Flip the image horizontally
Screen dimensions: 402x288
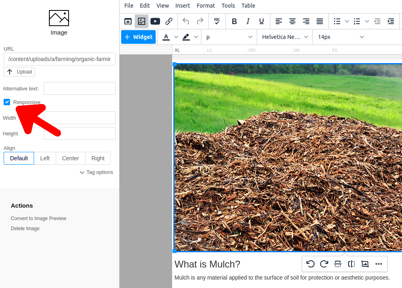tap(351, 264)
